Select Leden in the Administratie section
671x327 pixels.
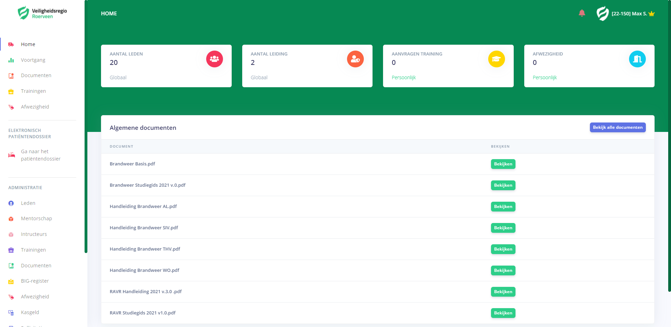tap(28, 203)
